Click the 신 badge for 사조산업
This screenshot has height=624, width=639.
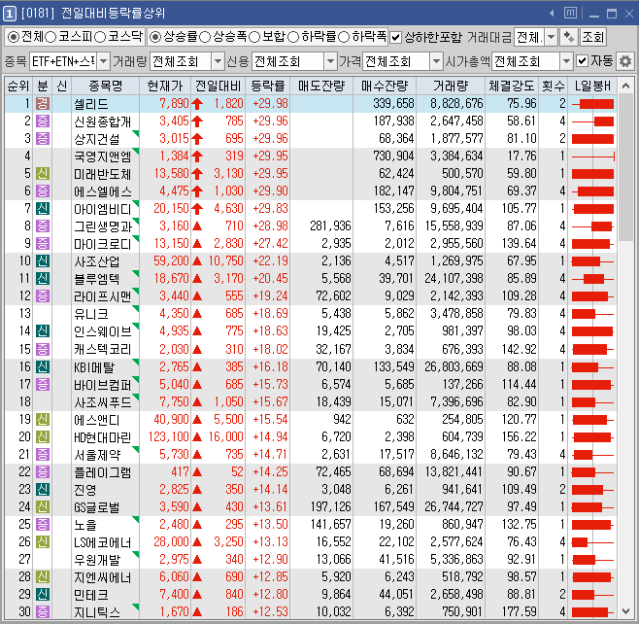coord(43,261)
